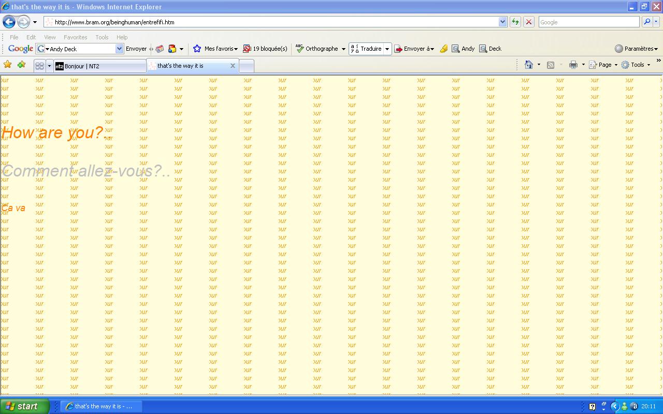
Task: Toggle the yellow highlighter tool
Action: coord(443,49)
